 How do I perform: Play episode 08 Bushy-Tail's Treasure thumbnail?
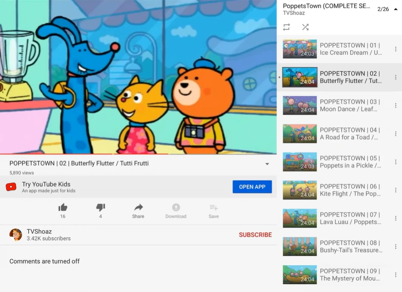click(x=300, y=246)
